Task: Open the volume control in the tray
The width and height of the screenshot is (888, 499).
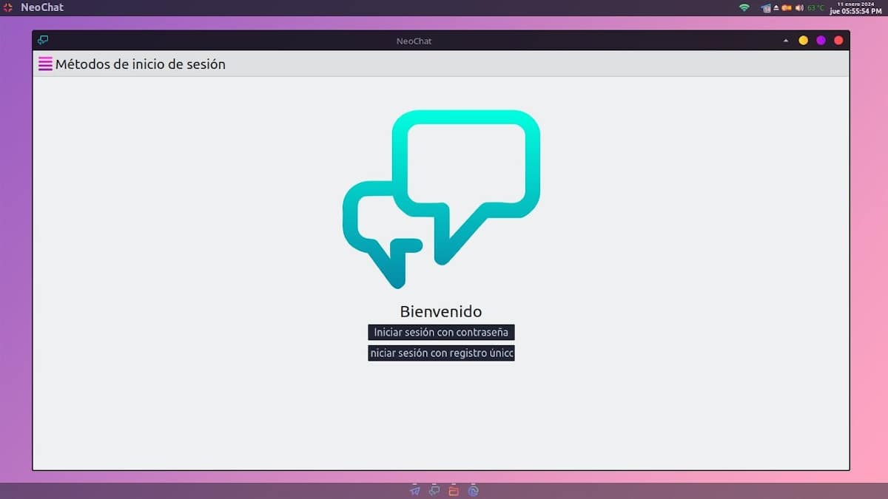Action: coord(798,7)
